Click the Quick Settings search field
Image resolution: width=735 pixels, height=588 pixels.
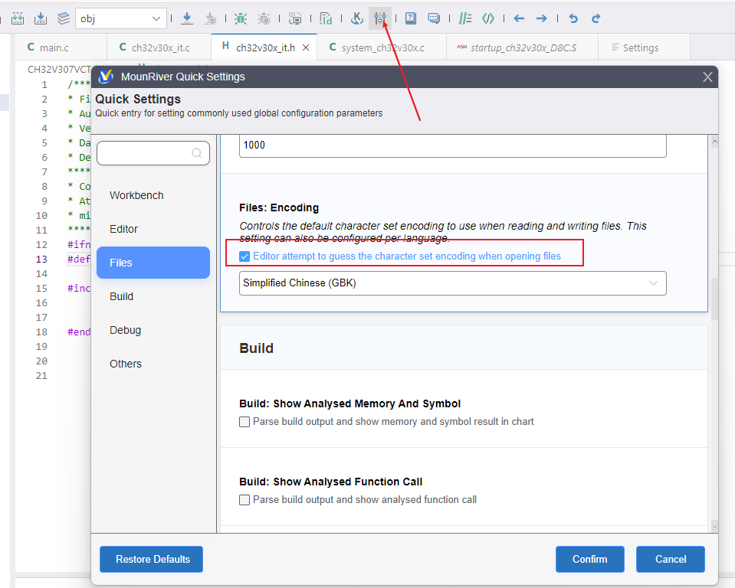point(153,153)
